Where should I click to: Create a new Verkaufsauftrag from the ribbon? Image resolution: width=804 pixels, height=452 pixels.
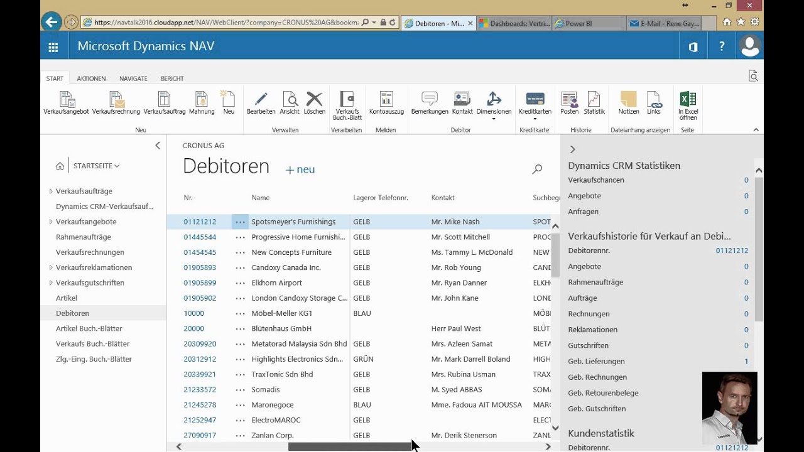coord(165,103)
